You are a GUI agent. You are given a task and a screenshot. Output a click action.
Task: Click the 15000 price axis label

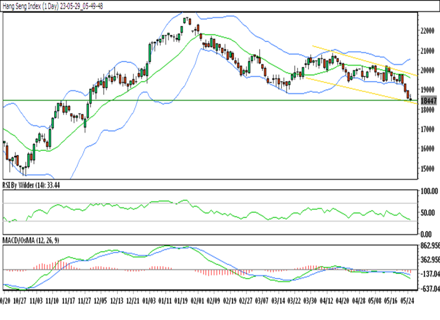(427, 169)
